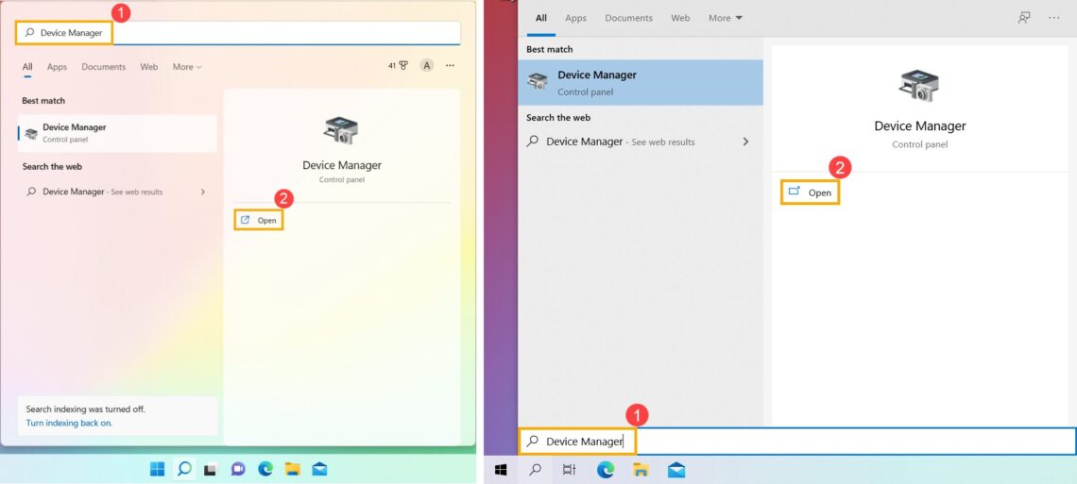1077x484 pixels.
Task: Open ellipsis options in Windows 10 search header
Action: 1054,18
